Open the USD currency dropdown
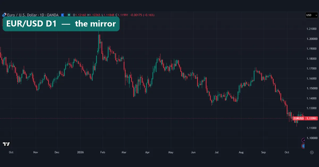This screenshot has height=167, width=319. click(x=311, y=15)
